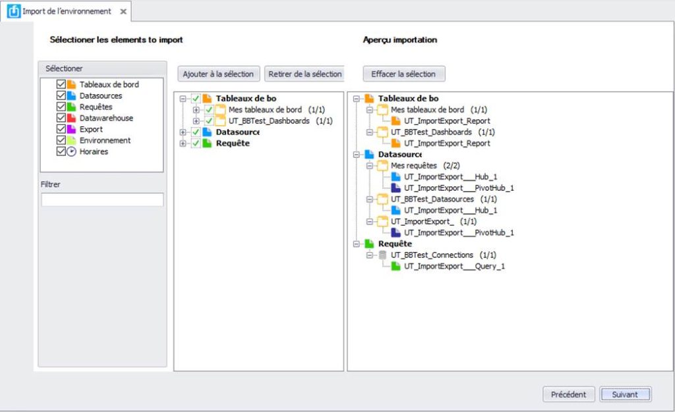
Task: Collapse the Requête node in preview tree
Action: (357, 244)
